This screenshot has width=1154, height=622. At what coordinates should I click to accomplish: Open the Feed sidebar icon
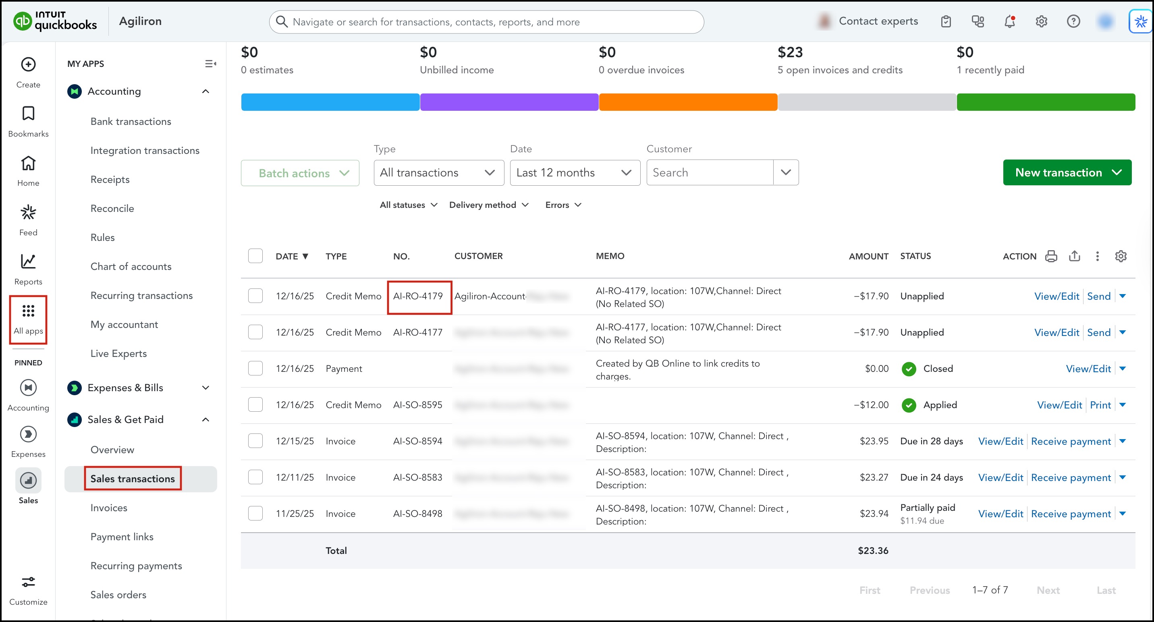coord(28,213)
